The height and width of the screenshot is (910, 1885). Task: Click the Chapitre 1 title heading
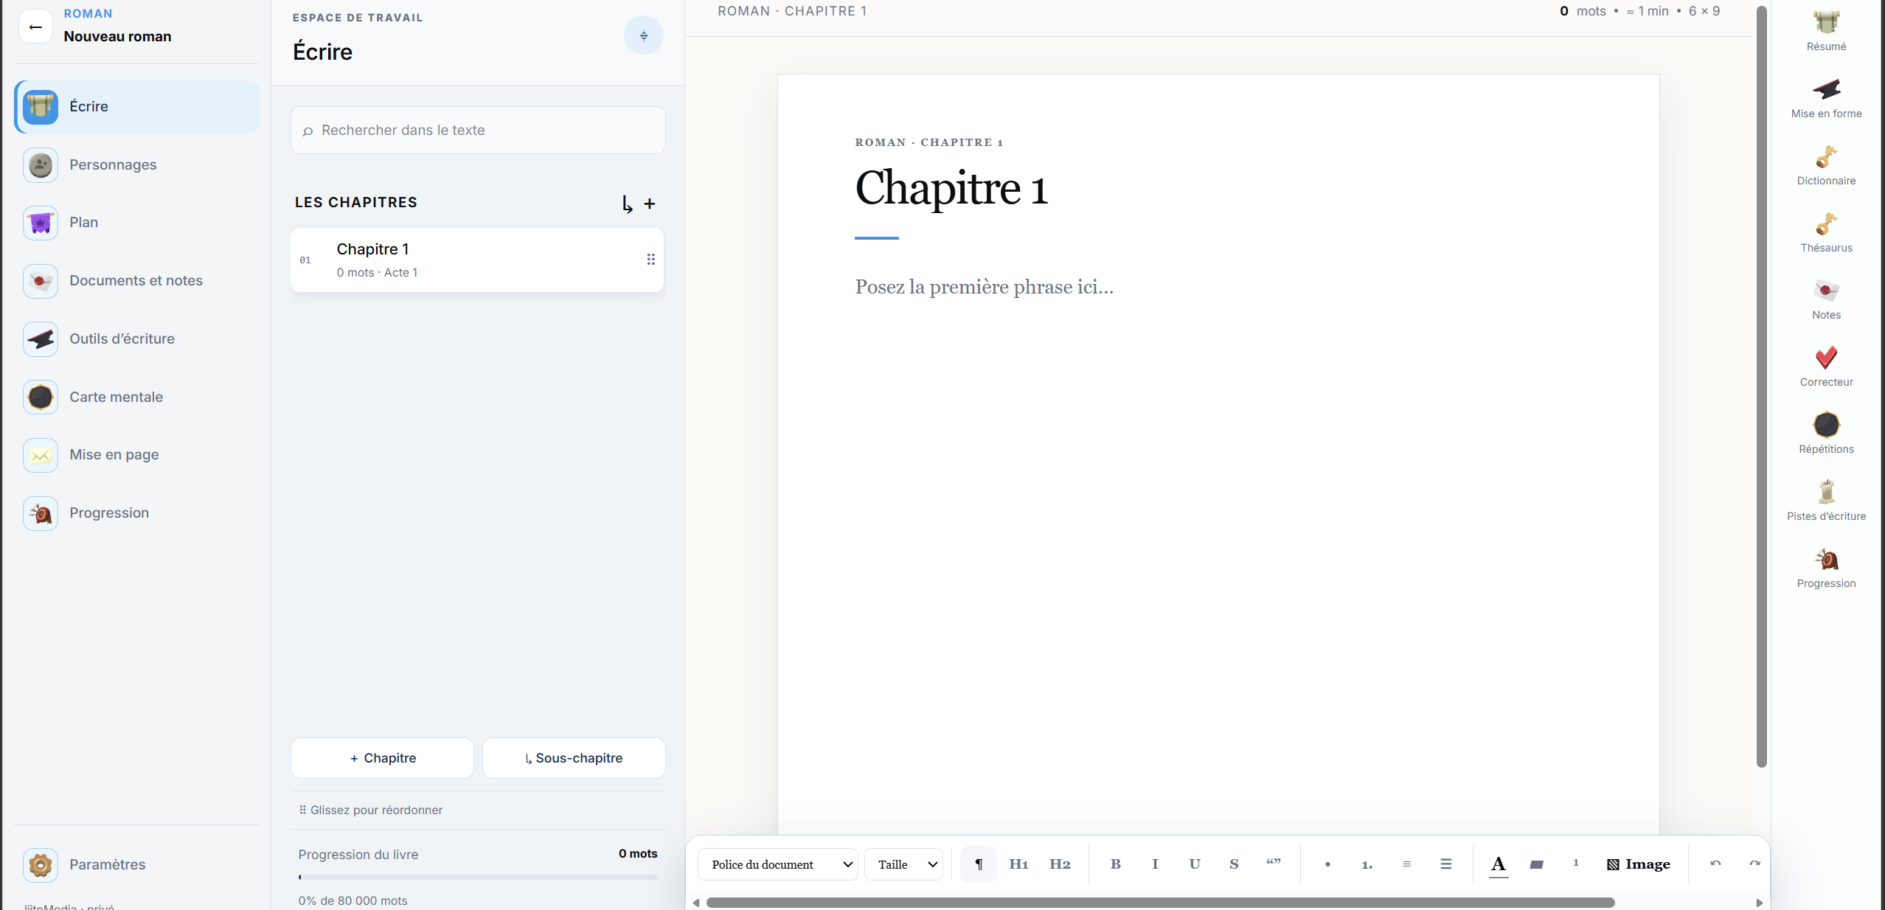coord(951,187)
